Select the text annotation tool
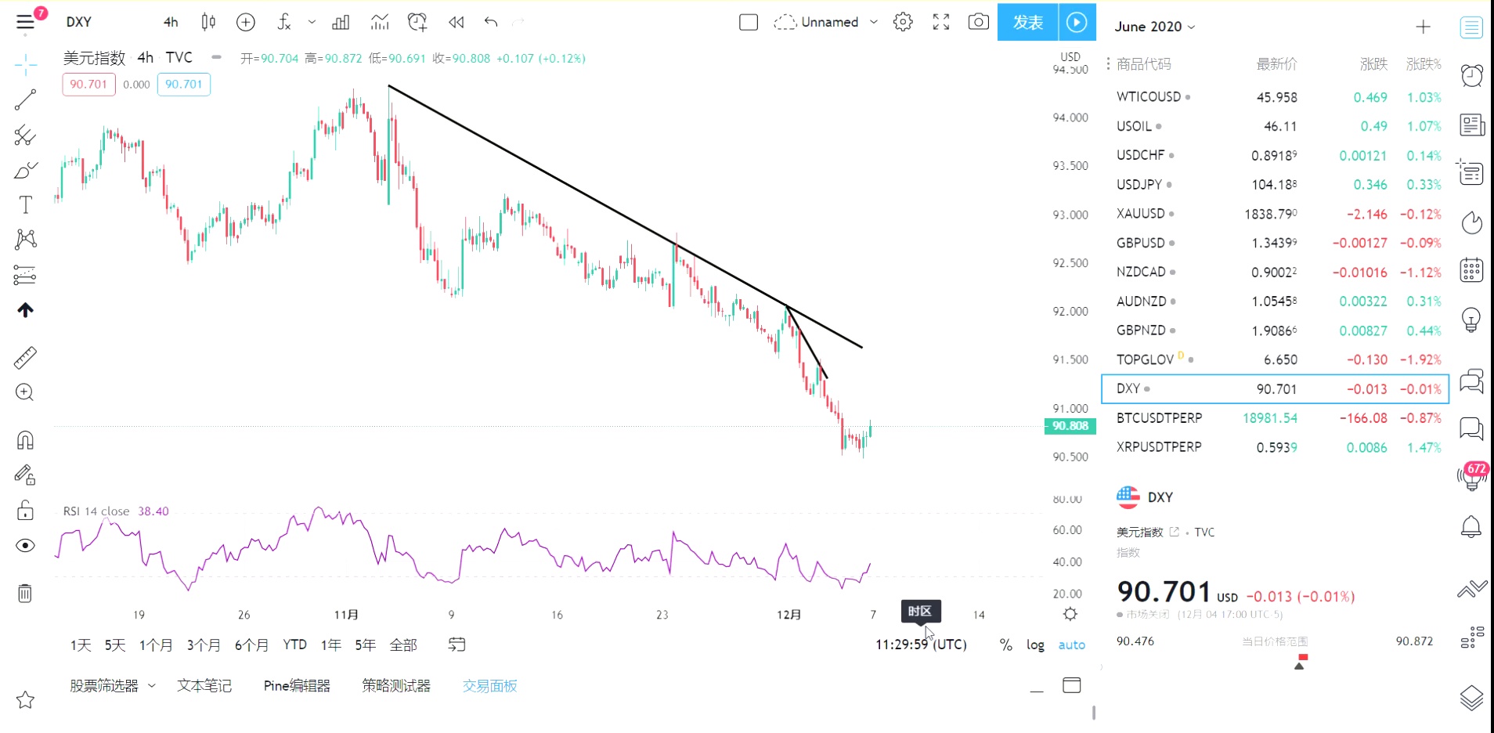1494x733 pixels. point(25,205)
